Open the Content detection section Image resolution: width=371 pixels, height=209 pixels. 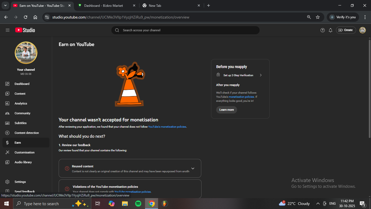26,133
